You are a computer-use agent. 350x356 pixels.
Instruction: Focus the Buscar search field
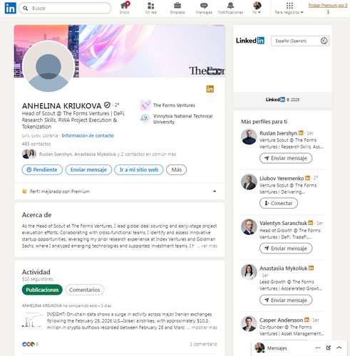tap(65, 8)
